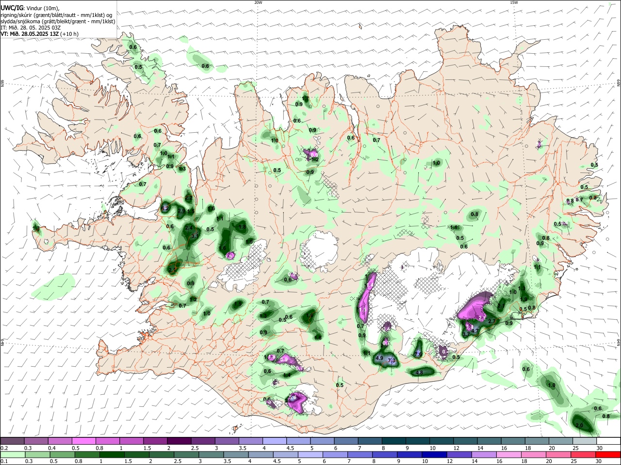
Task: Select lower scale pink swatch between 18 and 20
Action: tap(533, 454)
